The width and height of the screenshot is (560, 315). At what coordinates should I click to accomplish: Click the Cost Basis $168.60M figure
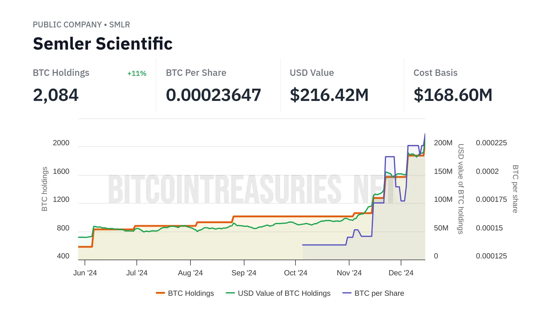[453, 95]
